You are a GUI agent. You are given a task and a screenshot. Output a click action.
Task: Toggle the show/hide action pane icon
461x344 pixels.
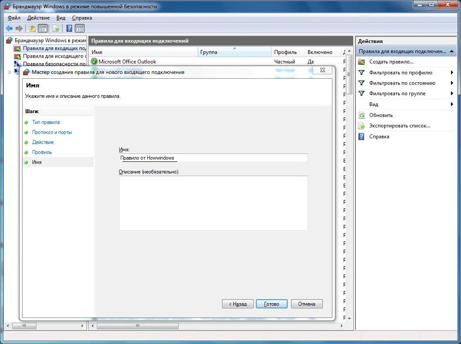click(x=80, y=29)
